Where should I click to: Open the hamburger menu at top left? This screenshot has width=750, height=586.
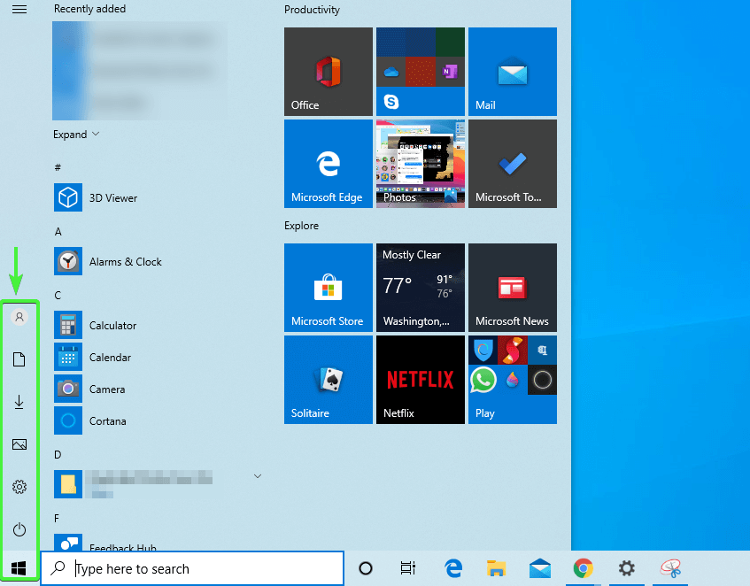coord(19,9)
